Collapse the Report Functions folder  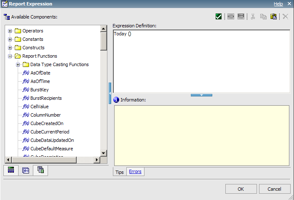[10, 56]
